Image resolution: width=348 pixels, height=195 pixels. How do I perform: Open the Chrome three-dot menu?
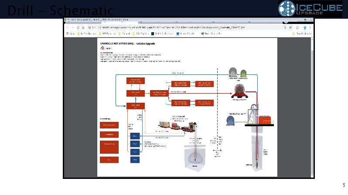click(x=311, y=27)
